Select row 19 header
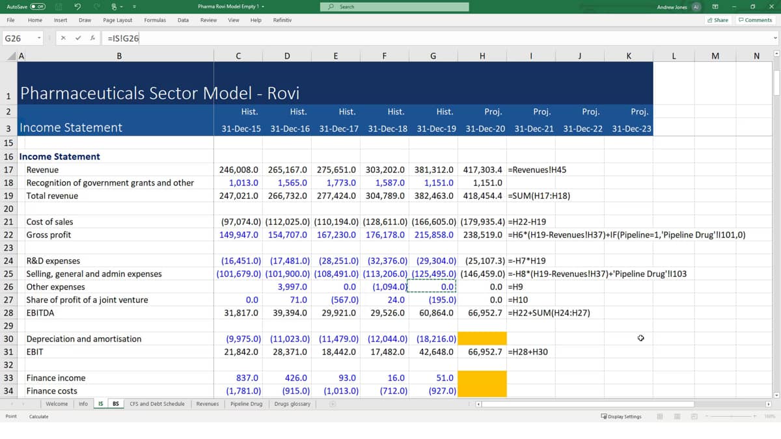The image size is (781, 439). 8,196
